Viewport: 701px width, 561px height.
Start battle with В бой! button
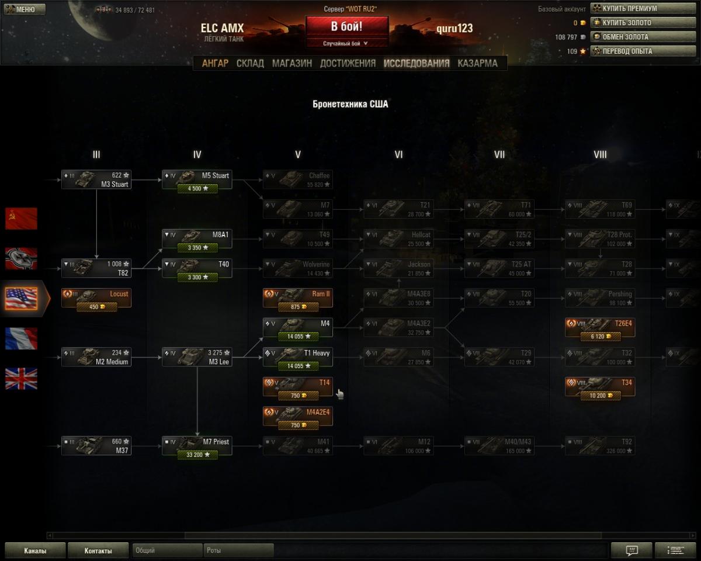coord(347,27)
